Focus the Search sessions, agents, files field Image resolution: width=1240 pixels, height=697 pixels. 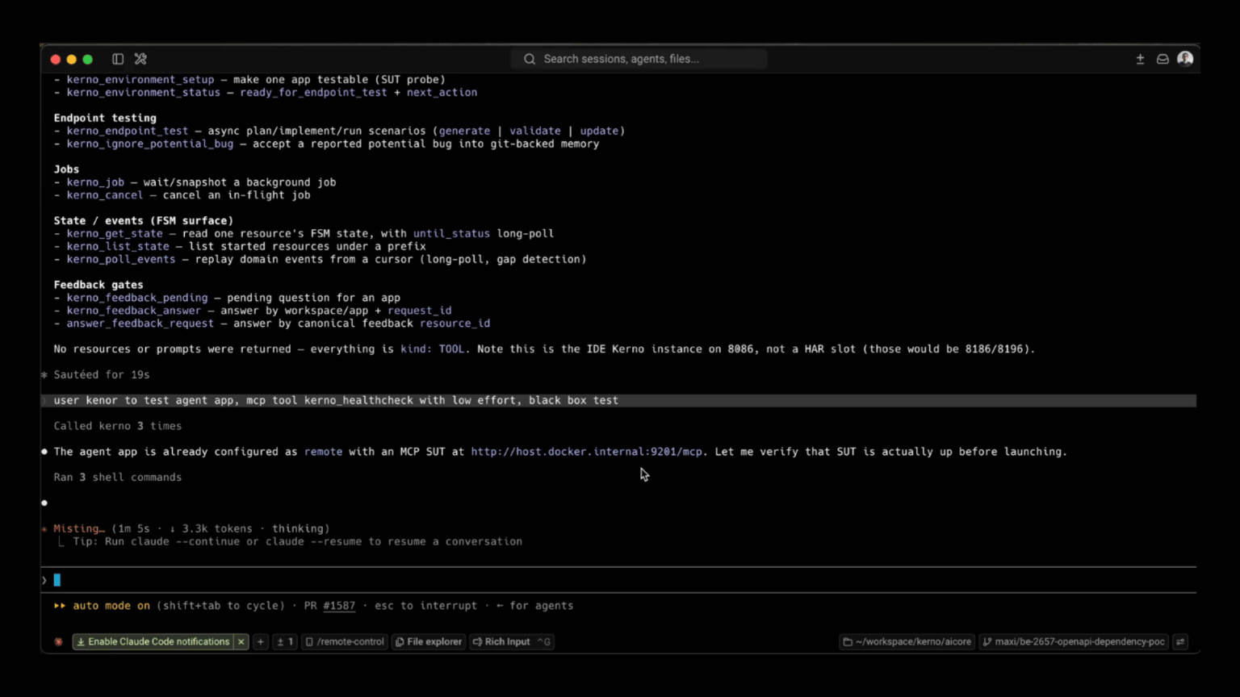point(639,59)
